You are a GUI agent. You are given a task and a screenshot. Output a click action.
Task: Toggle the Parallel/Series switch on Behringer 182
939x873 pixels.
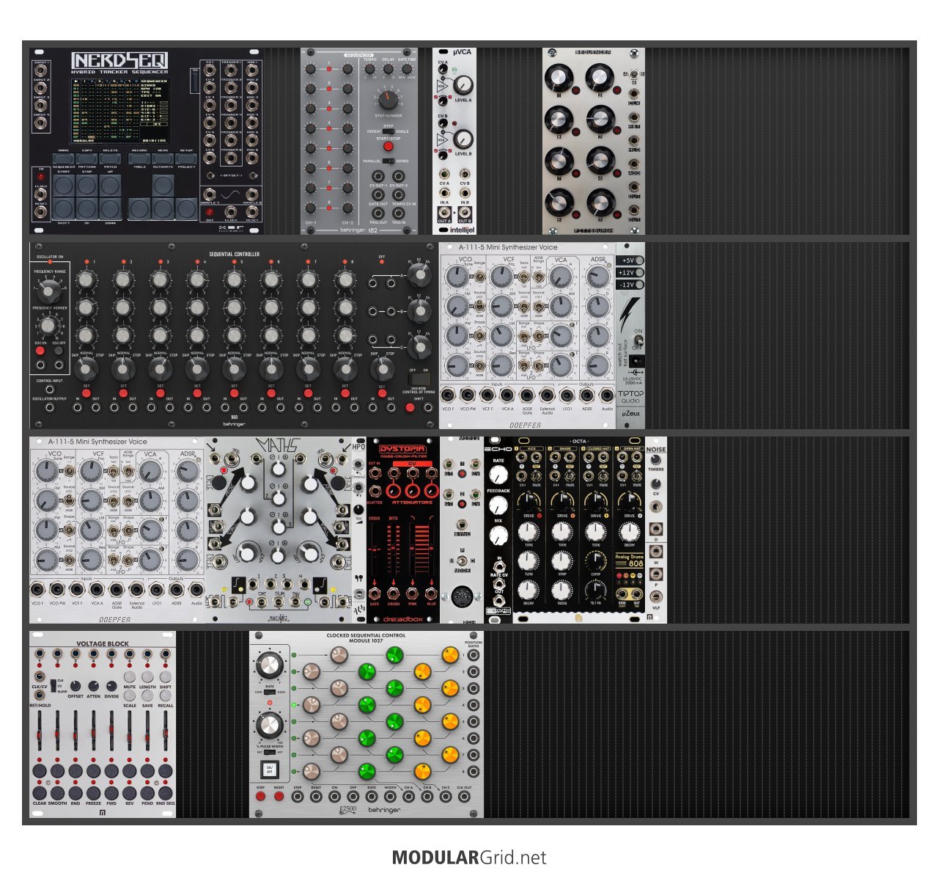[389, 161]
